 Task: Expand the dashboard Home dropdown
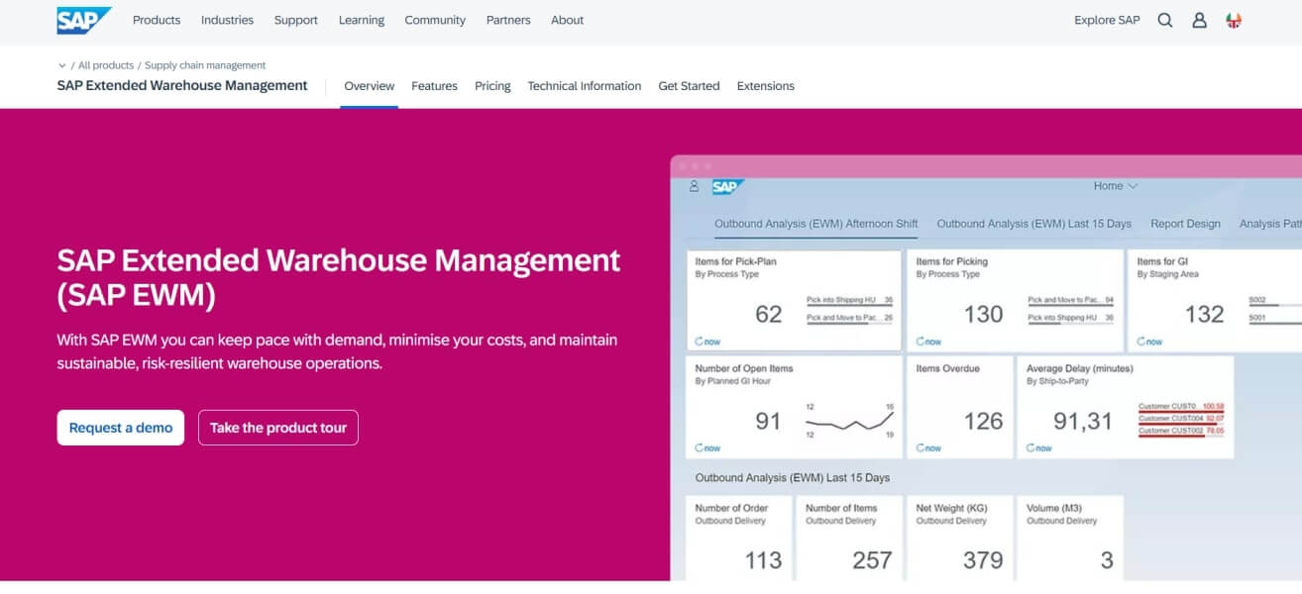tap(1116, 186)
